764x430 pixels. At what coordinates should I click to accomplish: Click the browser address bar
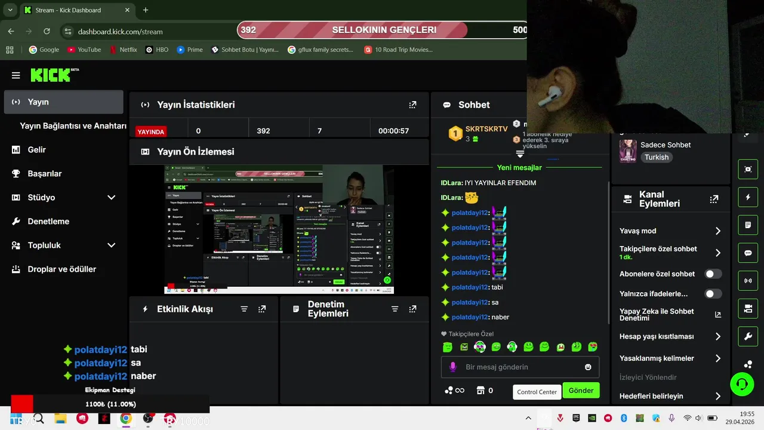point(149,31)
